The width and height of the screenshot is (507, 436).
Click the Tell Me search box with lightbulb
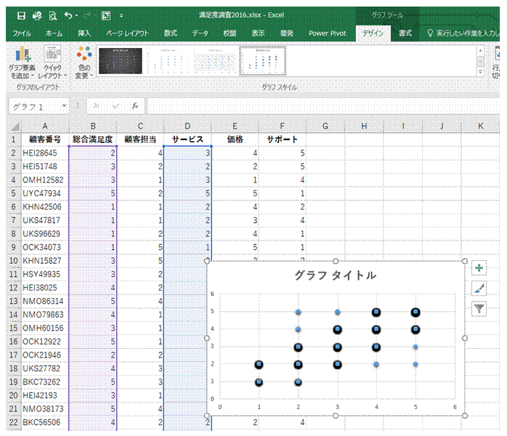pos(463,33)
